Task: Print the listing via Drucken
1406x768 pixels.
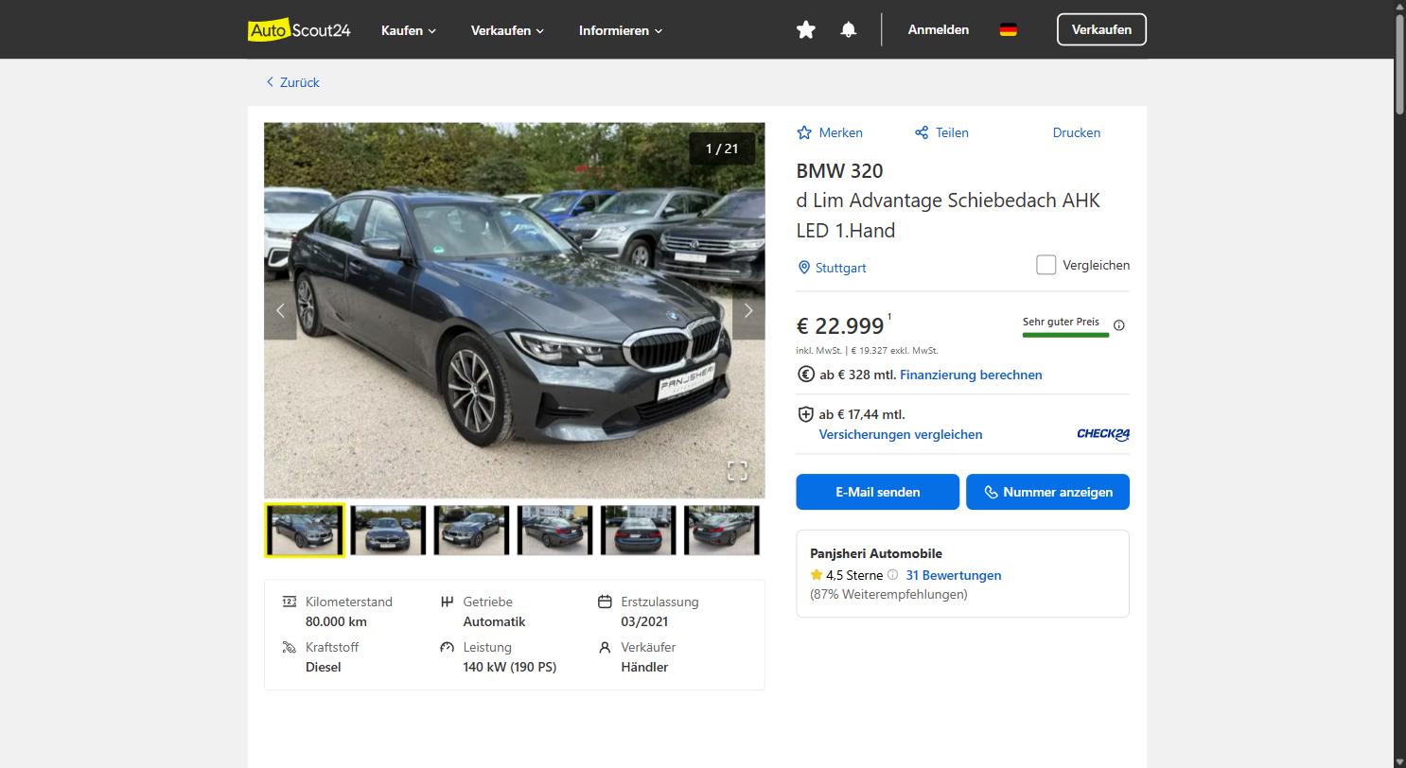Action: tap(1077, 132)
